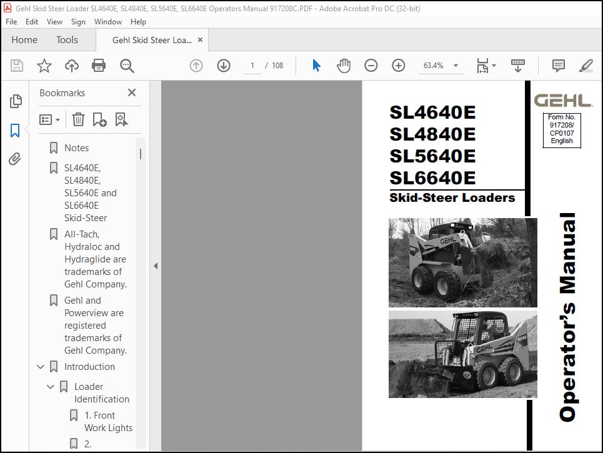Open the Sign menu
This screenshot has width=603, height=453.
[x=78, y=22]
